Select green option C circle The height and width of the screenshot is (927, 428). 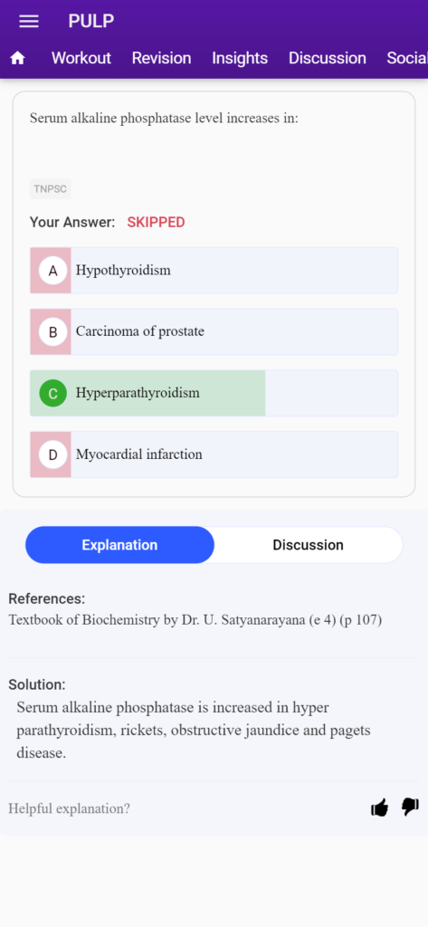click(52, 394)
